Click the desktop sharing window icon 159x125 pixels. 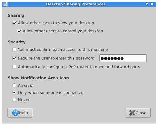(5, 4)
